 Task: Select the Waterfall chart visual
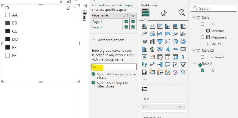(x=152, y=42)
